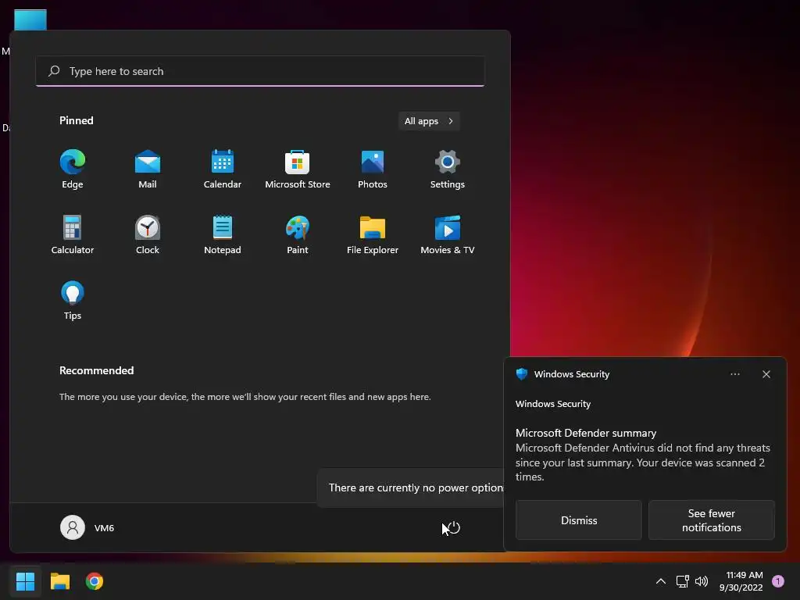Open notification center badge showing 1
800x600 pixels.
(777, 581)
